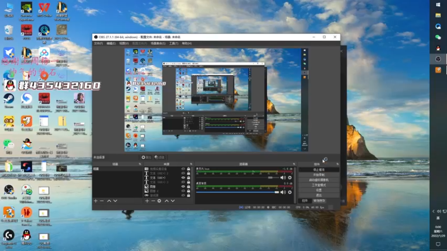This screenshot has height=251, width=447.
Task: Move selected scene down with chevron
Action: click(115, 201)
